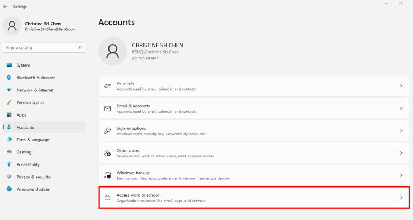Screen dimensions: 413x220
Task: Expand Your info with its chevron
Action: tap(401, 86)
